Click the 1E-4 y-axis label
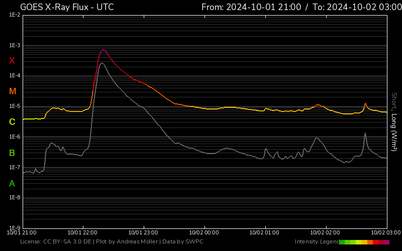The height and width of the screenshot is (251, 402). (15, 76)
